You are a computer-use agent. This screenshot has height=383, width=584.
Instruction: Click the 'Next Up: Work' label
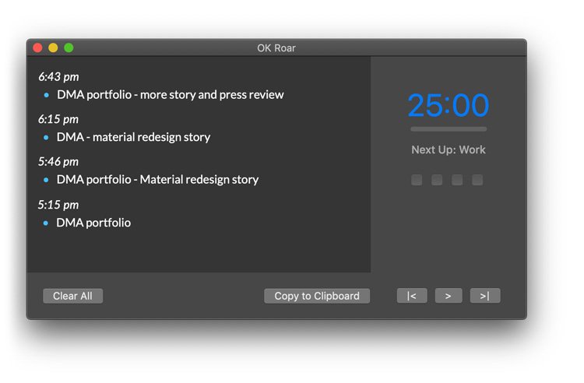click(x=449, y=149)
